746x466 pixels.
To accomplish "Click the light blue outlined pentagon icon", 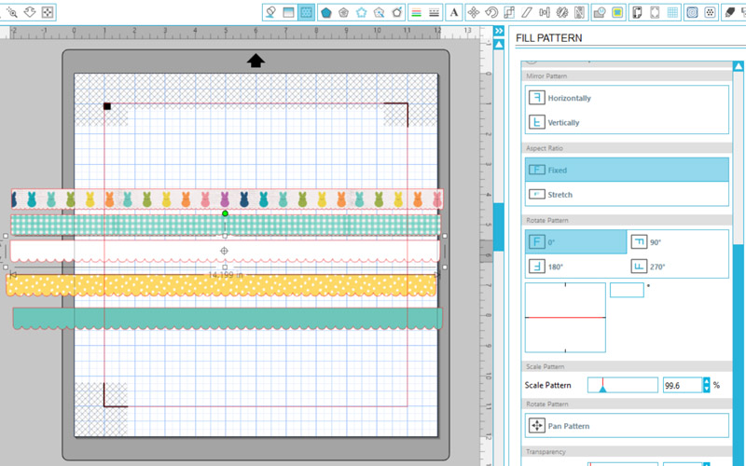I will (361, 12).
